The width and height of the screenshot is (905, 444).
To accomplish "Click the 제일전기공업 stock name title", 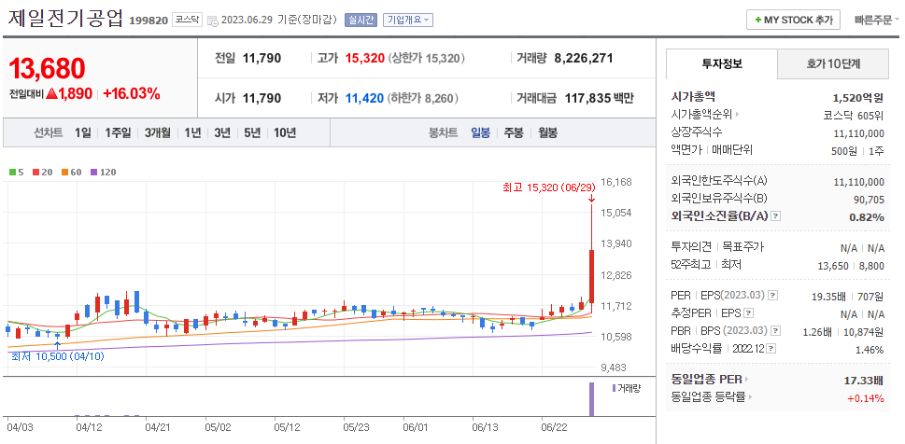I will click(65, 18).
